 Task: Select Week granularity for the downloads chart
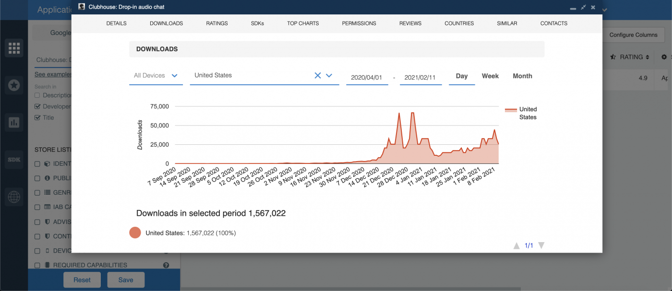[x=490, y=76]
